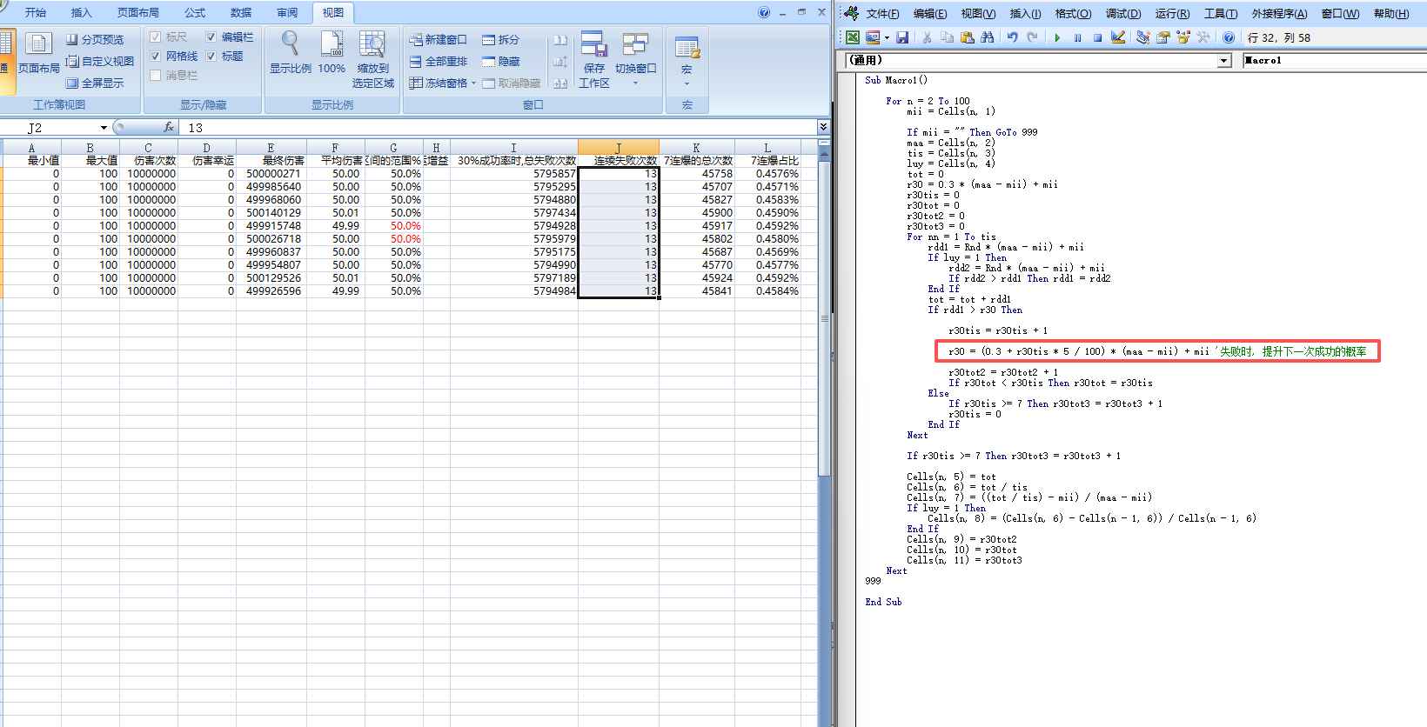1427x727 pixels.
Task: Click the Redo icon in VBA toolbar
Action: (x=1032, y=37)
